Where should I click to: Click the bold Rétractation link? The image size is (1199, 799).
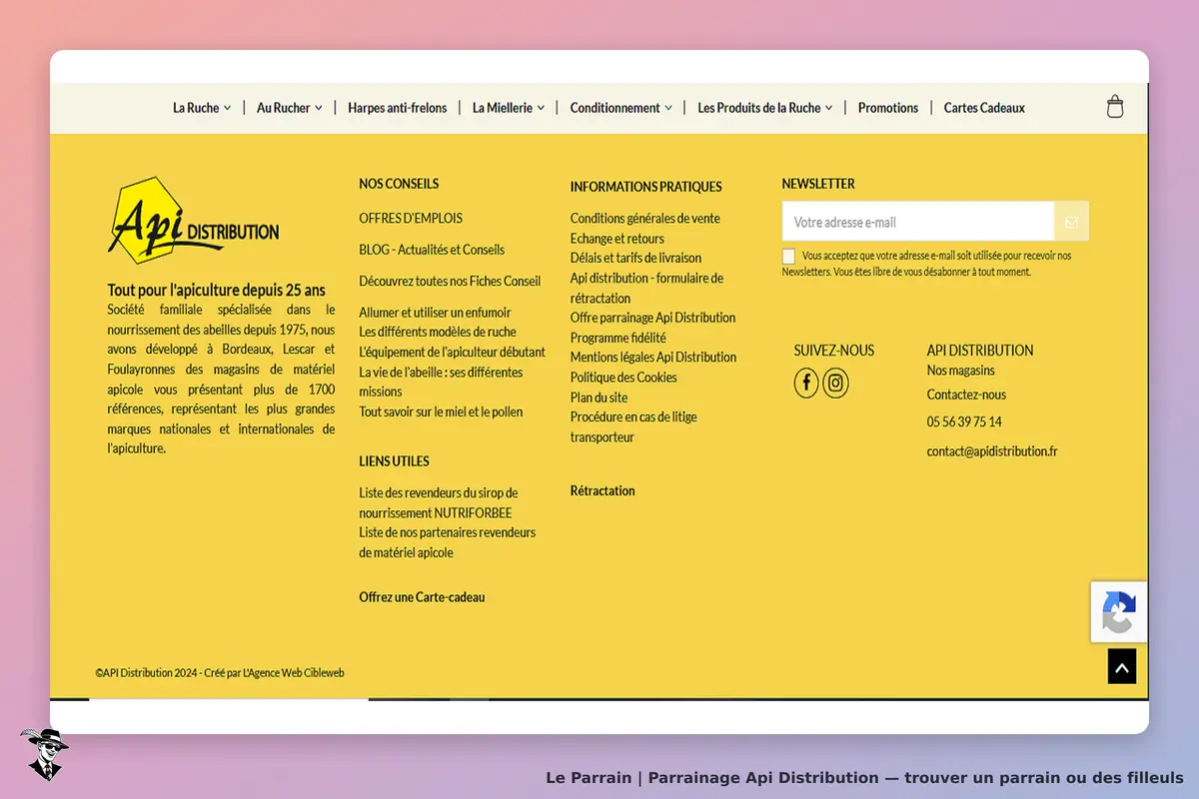[x=602, y=490]
